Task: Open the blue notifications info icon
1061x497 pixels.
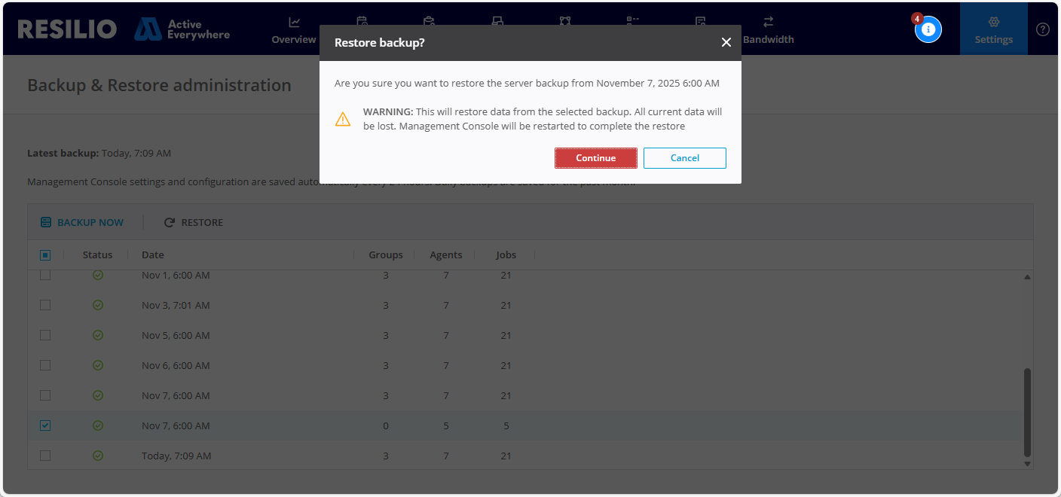Action: pos(928,29)
